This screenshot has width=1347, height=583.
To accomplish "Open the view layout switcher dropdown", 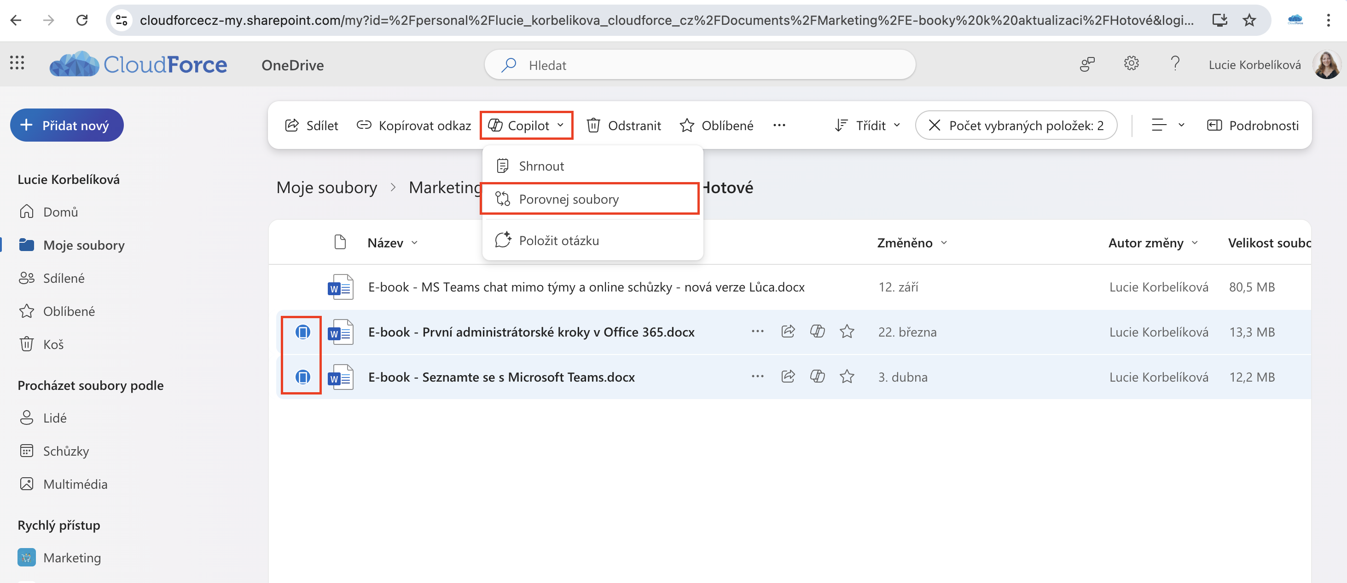I will [x=1168, y=126].
